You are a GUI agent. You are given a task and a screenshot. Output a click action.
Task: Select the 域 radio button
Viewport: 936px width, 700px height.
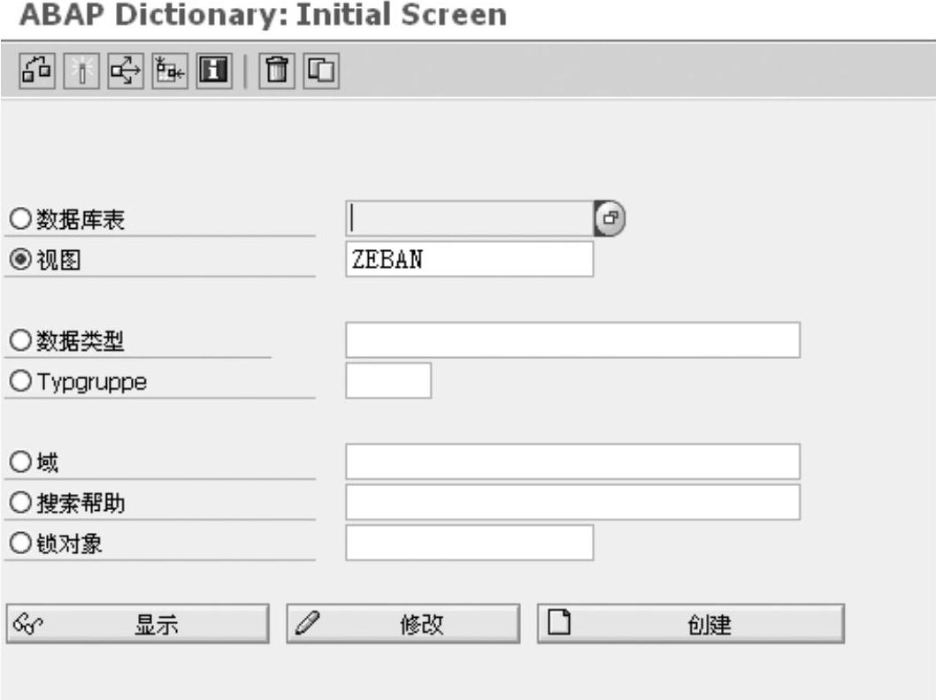pos(20,461)
